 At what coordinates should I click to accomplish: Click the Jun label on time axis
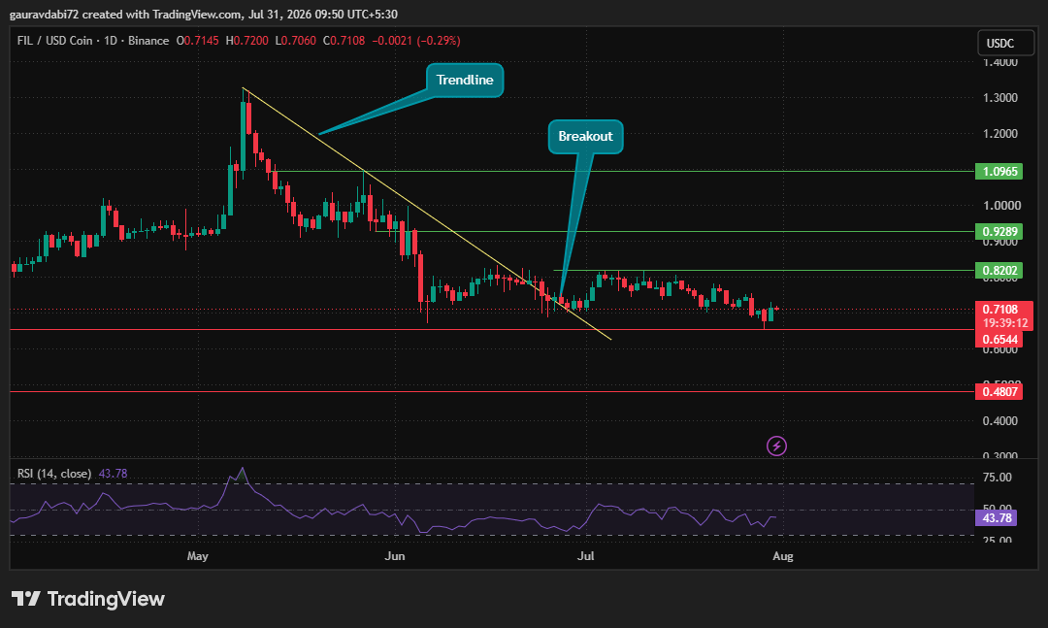click(395, 556)
